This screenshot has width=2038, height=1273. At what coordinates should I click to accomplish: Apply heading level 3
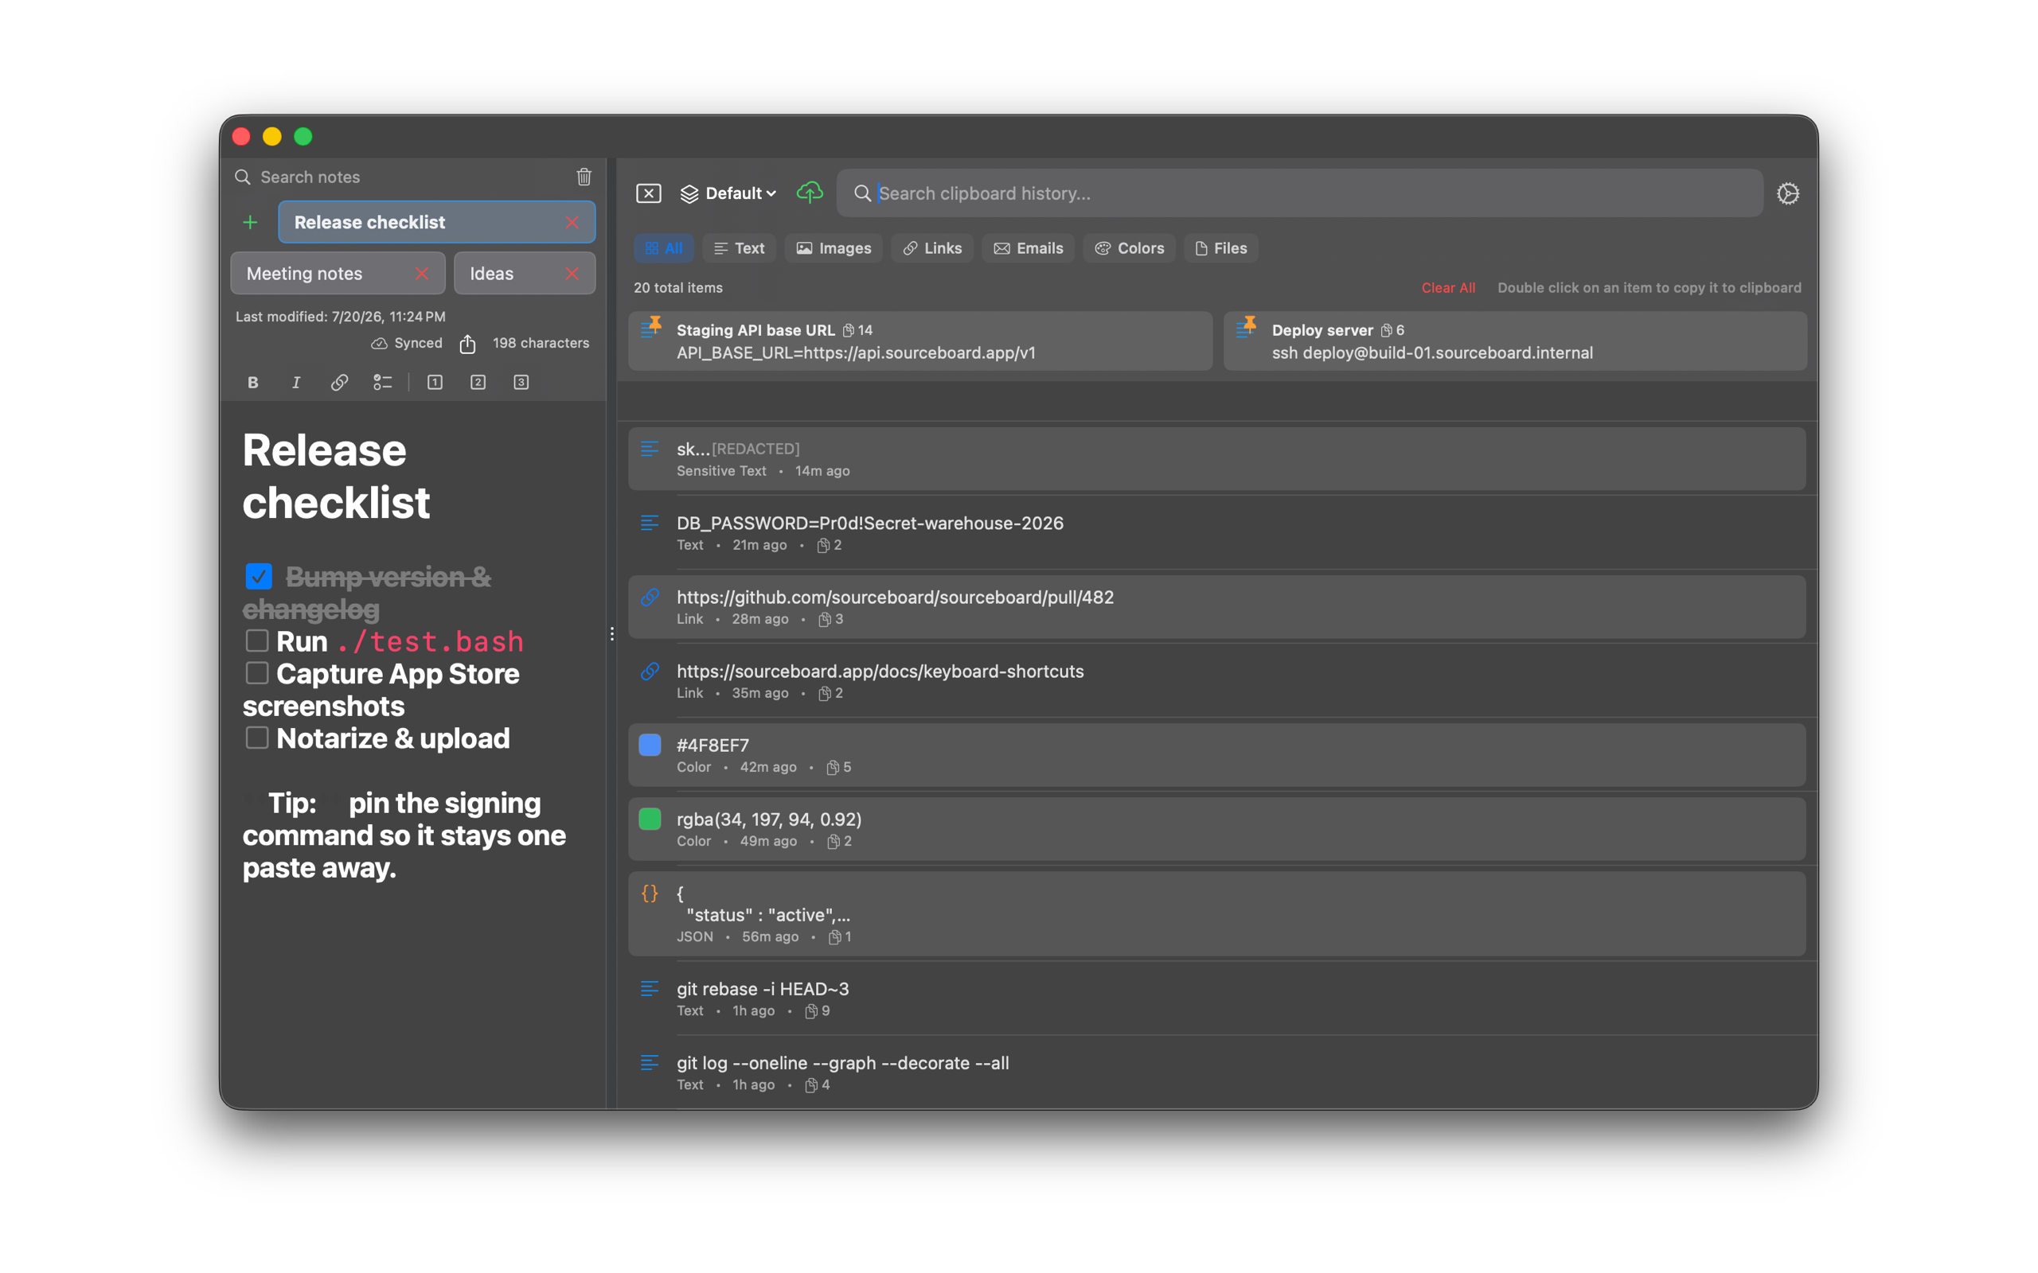click(x=521, y=382)
